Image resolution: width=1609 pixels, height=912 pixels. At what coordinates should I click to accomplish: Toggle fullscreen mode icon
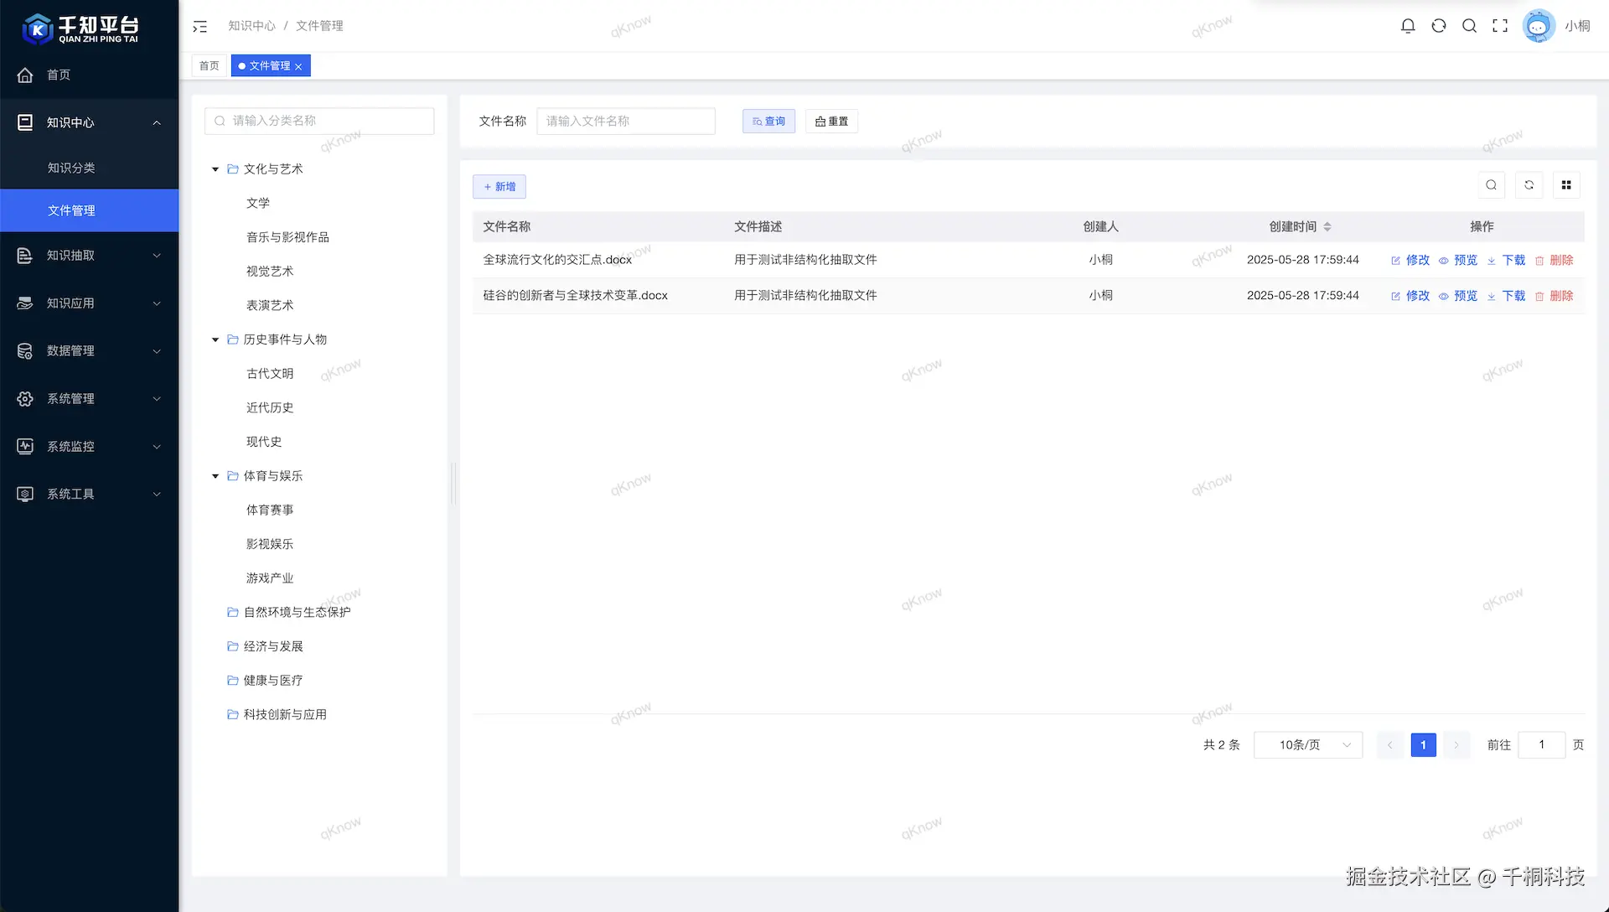[x=1500, y=26]
